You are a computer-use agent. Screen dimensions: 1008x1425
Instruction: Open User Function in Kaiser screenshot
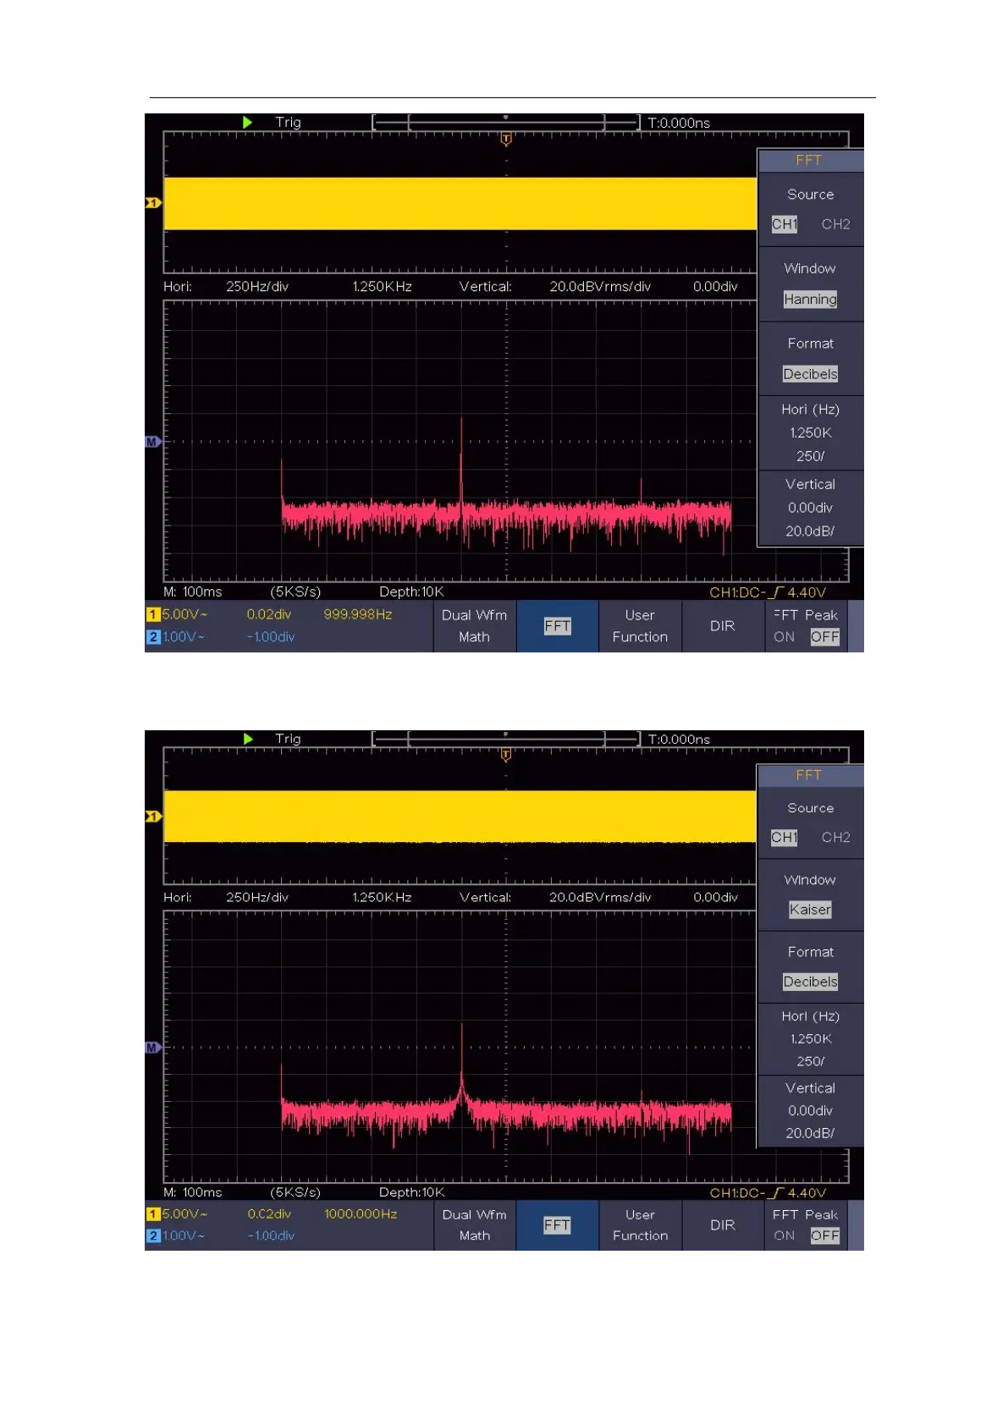(x=640, y=1224)
